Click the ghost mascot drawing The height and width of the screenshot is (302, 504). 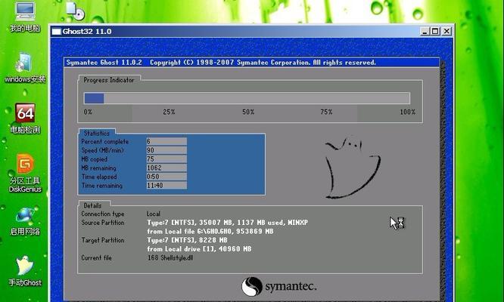352,167
